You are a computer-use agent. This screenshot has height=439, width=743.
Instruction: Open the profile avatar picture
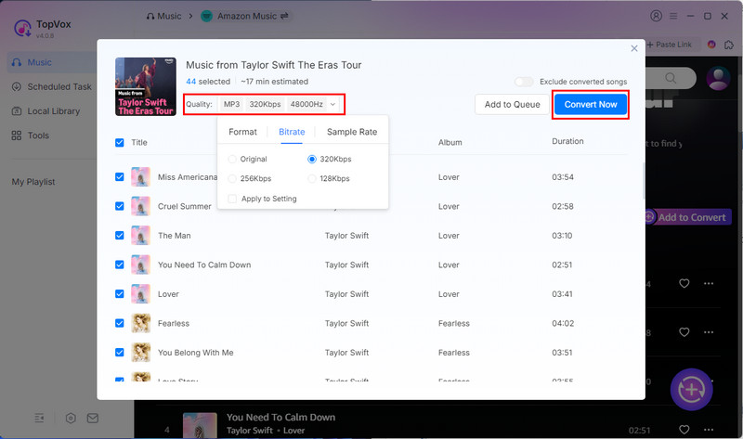(x=718, y=78)
